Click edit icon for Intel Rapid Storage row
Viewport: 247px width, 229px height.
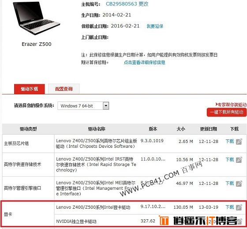click(x=239, y=160)
